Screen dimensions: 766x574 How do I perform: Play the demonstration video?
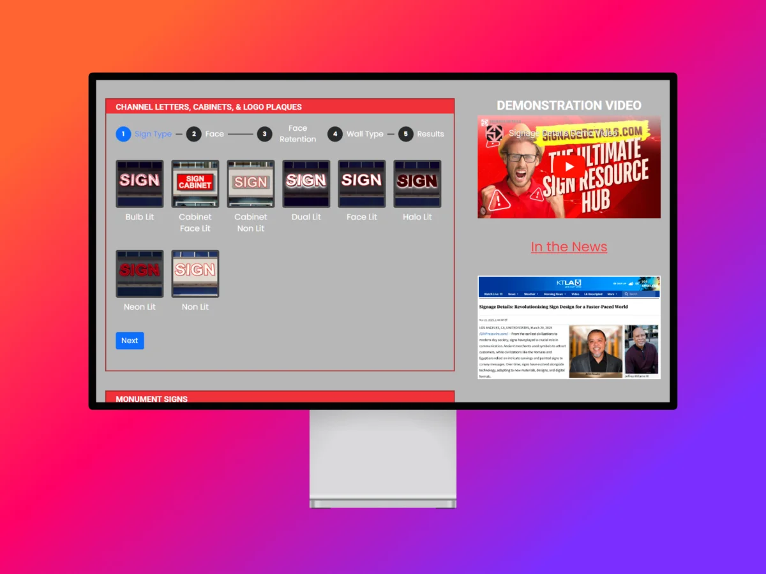click(569, 167)
